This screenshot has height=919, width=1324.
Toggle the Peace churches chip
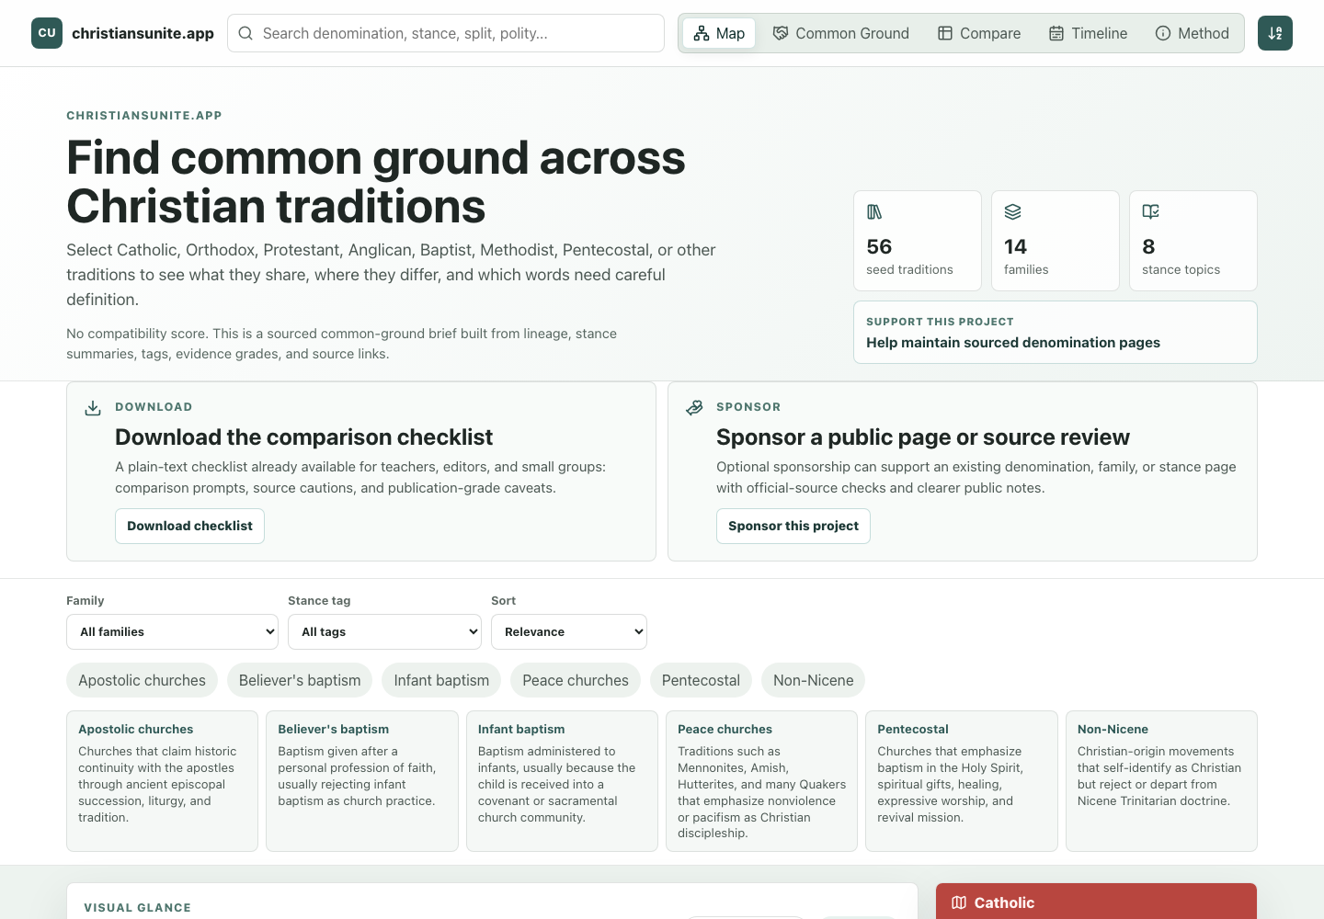click(x=576, y=680)
